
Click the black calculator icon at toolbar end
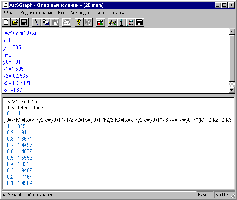coord(139,23)
